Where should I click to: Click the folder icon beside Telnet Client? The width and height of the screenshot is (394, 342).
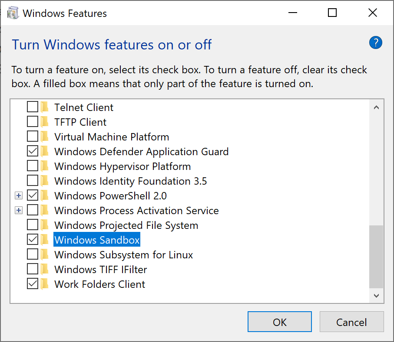click(x=45, y=107)
